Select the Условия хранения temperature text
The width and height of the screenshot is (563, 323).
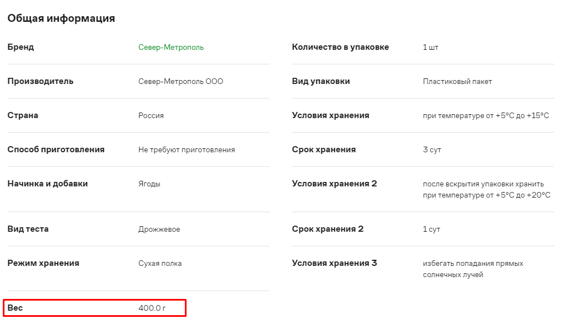486,115
